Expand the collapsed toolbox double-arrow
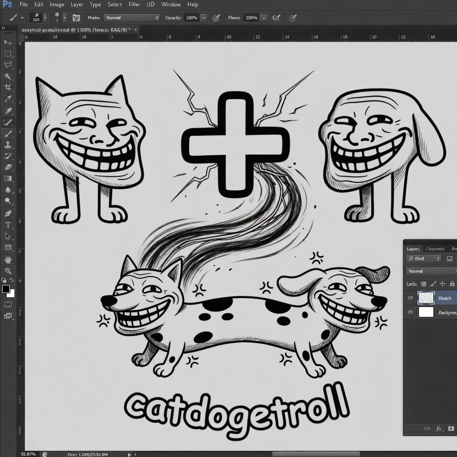Screen dimensions: 457x457 click(3, 28)
